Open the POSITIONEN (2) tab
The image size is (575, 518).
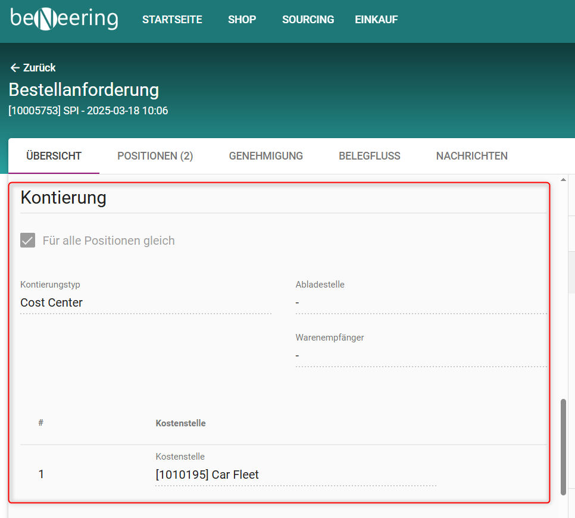[x=155, y=156]
